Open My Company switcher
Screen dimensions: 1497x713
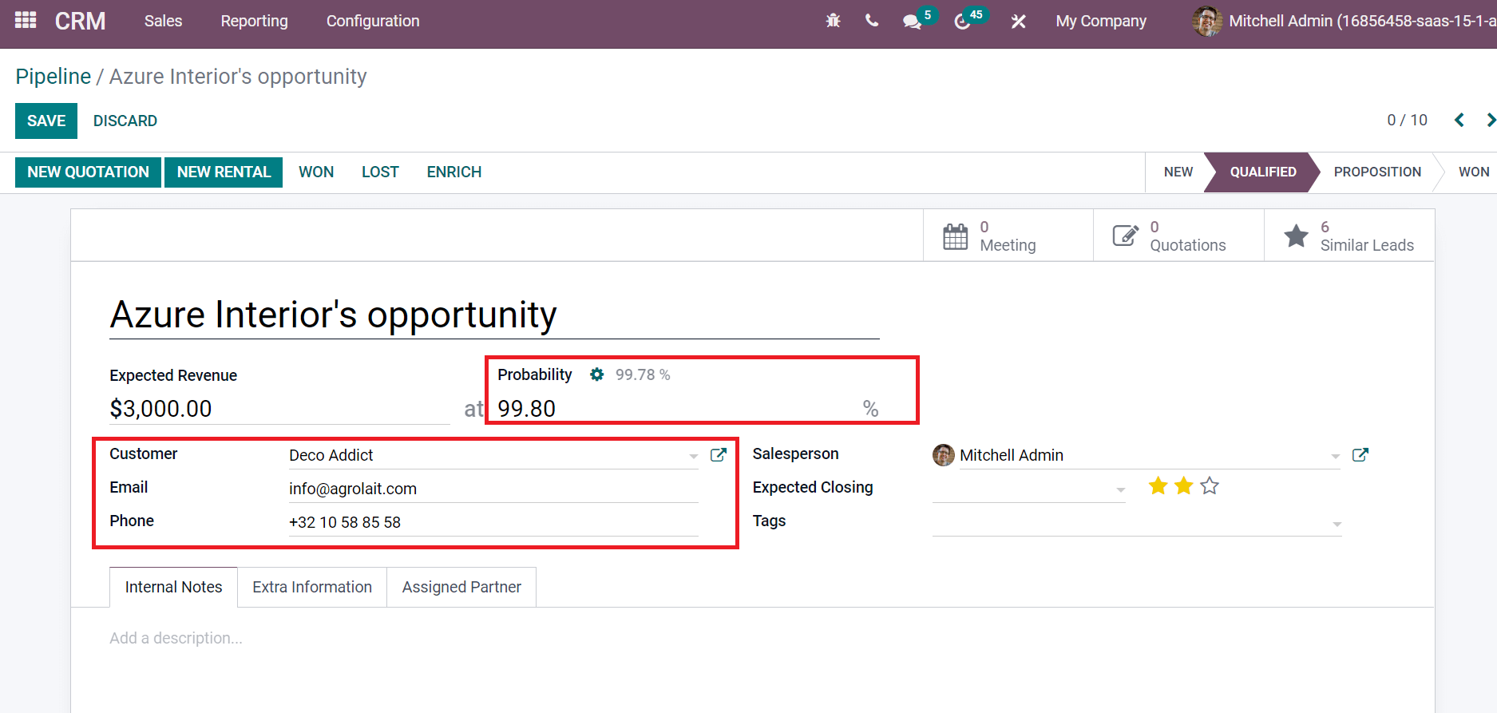pyautogui.click(x=1101, y=22)
